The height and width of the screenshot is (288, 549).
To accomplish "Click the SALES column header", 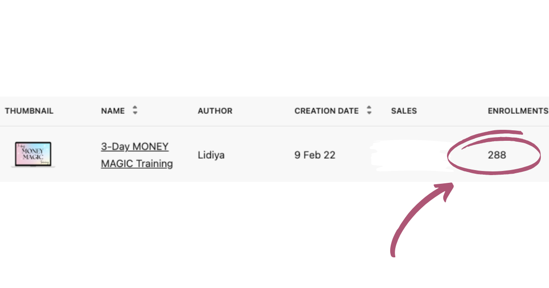I will coord(404,111).
